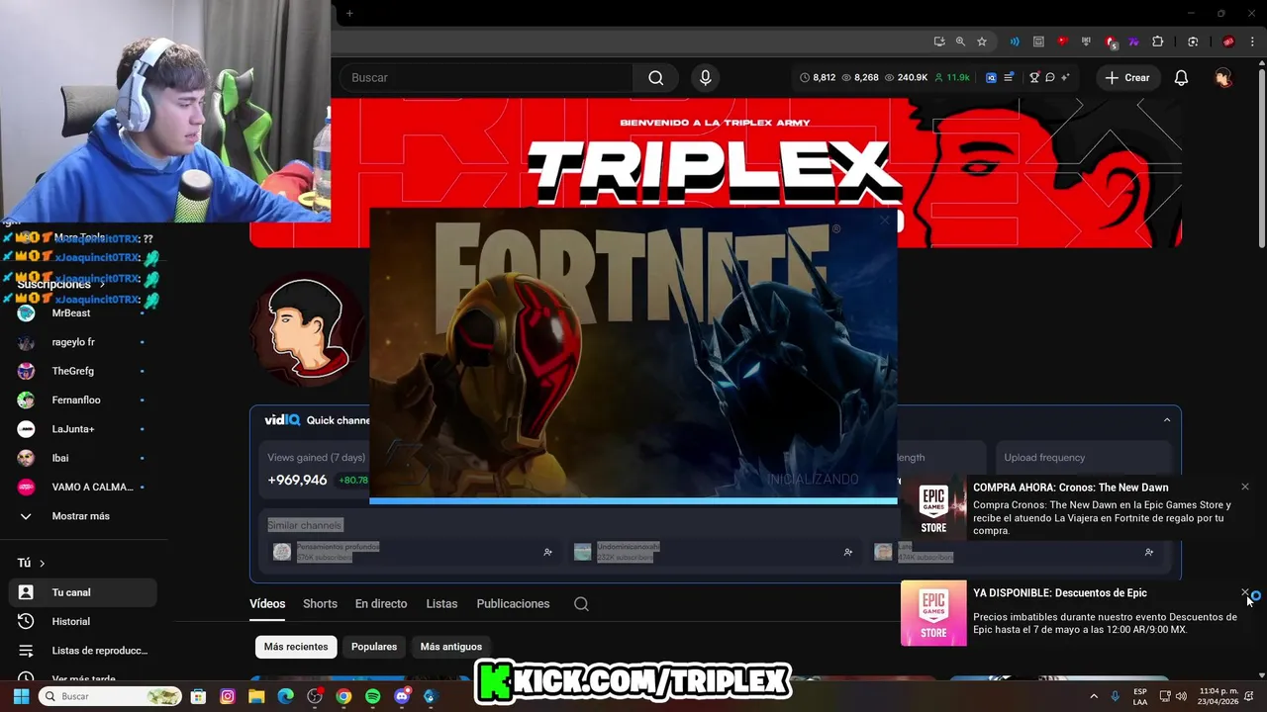Click the purple 7tv extension icon

(x=1133, y=42)
